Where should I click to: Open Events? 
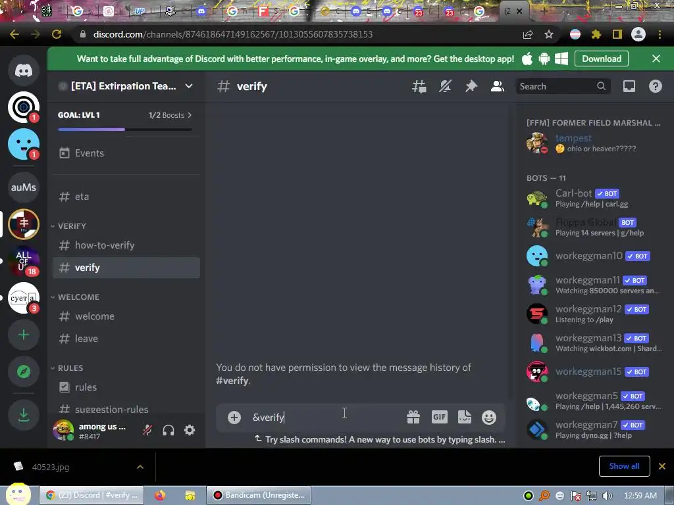pos(126,153)
